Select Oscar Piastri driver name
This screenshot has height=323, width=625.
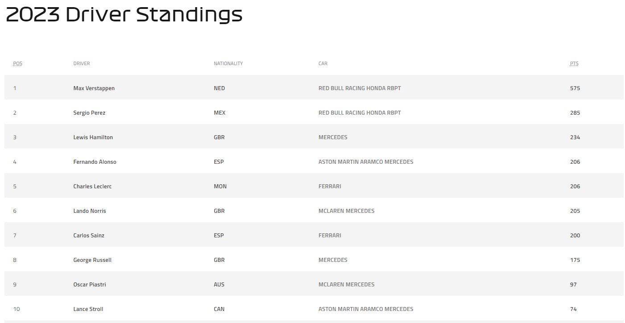pyautogui.click(x=90, y=285)
